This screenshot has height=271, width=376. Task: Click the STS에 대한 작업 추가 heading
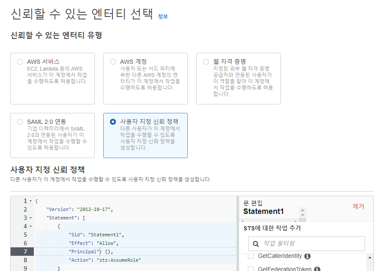272,228
